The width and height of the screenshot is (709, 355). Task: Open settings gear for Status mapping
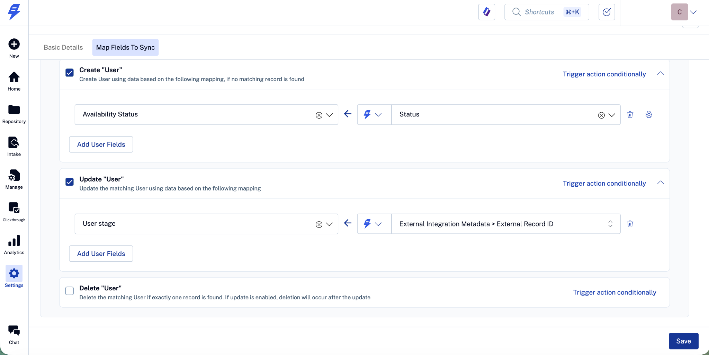pyautogui.click(x=649, y=115)
